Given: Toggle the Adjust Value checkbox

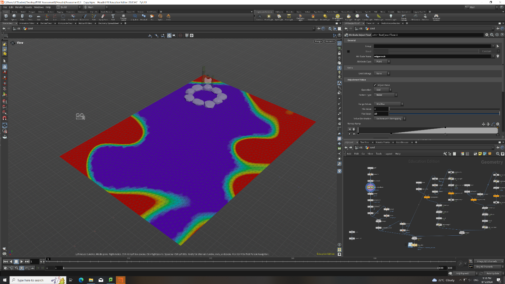Looking at the screenshot, I should pos(375,85).
